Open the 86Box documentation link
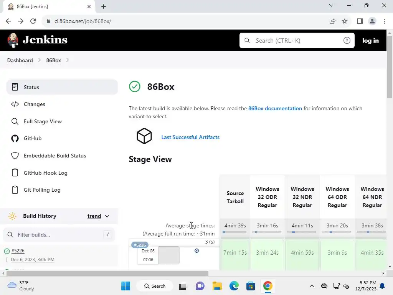This screenshot has width=393, height=295. pyautogui.click(x=275, y=108)
